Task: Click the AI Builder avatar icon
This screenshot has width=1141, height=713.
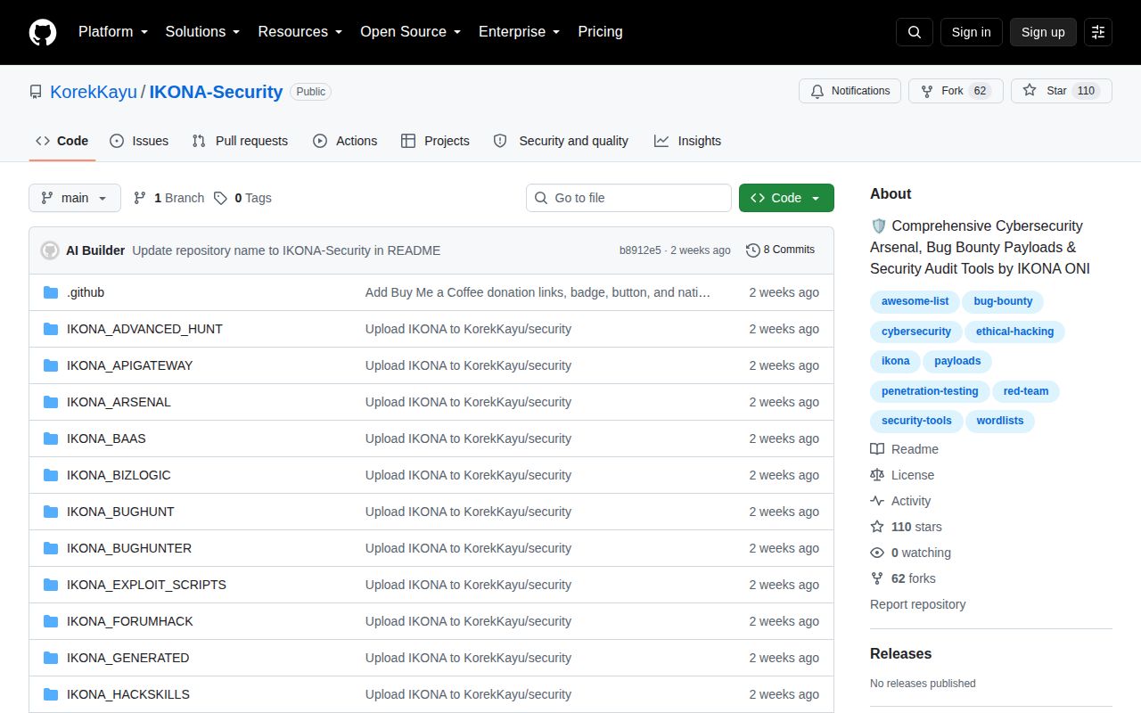Action: pos(50,250)
